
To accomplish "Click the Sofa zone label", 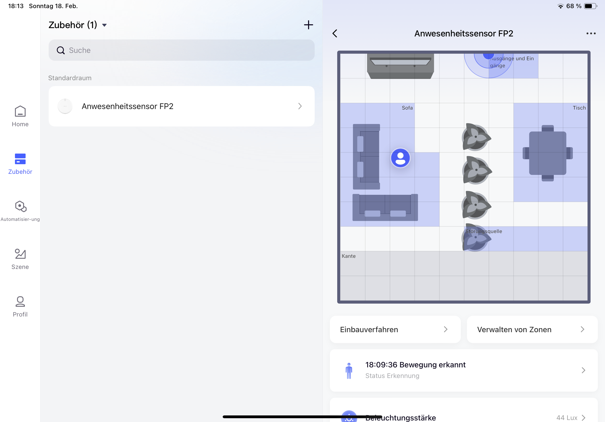I will click(x=407, y=108).
